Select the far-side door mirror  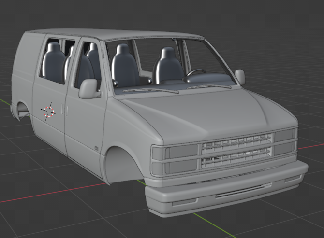coord(240,77)
